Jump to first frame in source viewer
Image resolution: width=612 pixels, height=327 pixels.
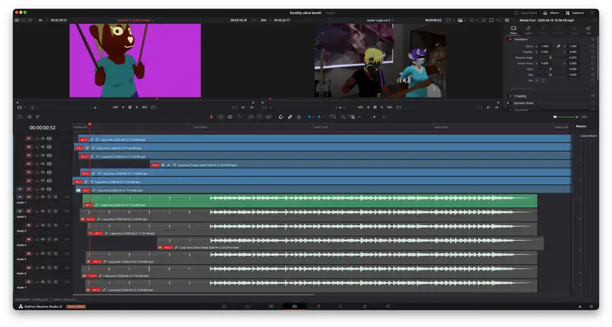[115, 107]
